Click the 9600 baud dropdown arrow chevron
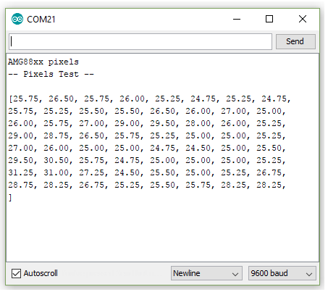 [309, 274]
